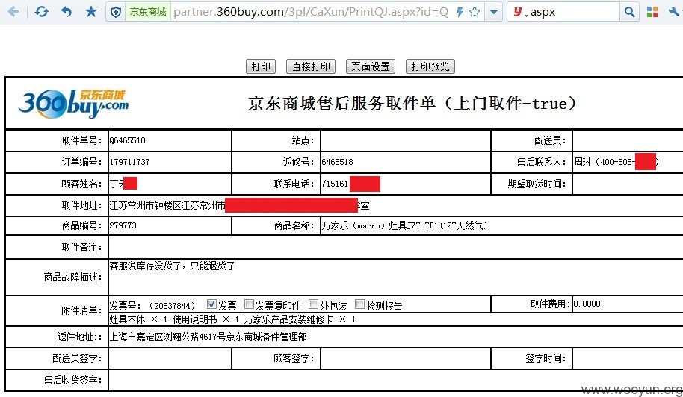Click the pickup fee value 0.0000

click(x=587, y=304)
